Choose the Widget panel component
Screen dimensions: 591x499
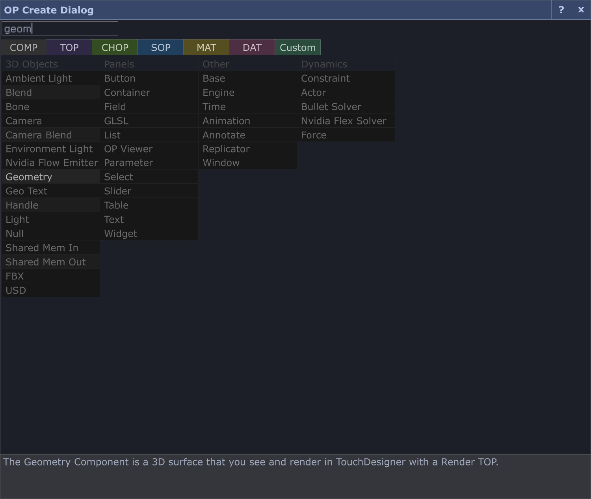[120, 234]
